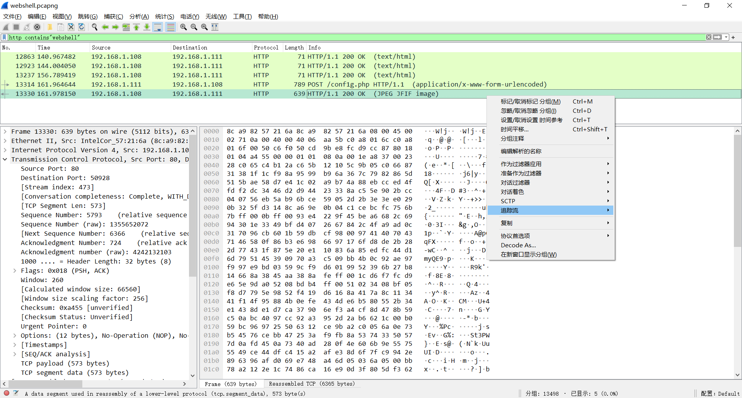742x398 pixels.
Task: Go to specified packet icon
Action: [126, 27]
